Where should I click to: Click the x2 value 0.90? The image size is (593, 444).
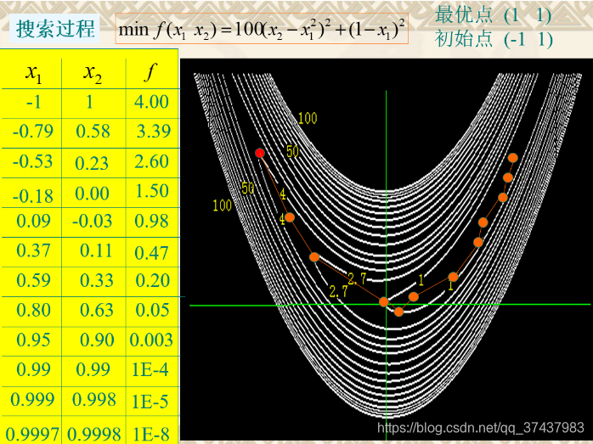click(97, 340)
